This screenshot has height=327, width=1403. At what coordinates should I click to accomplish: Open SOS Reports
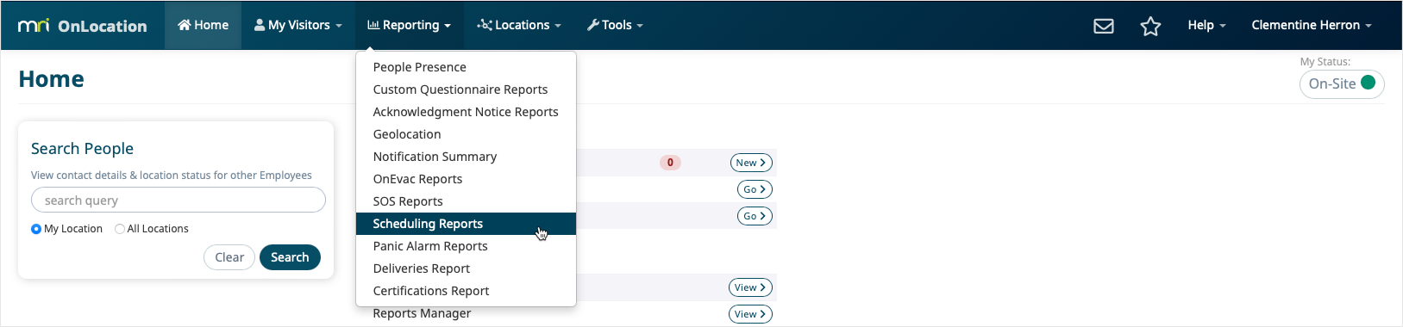466,201
